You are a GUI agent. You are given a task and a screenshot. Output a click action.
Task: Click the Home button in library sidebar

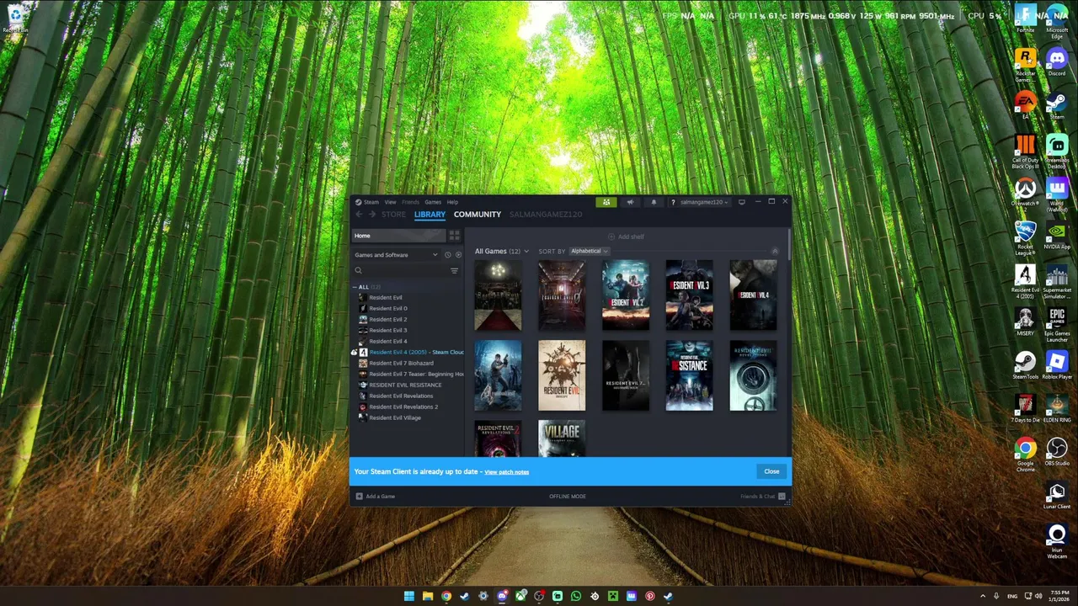click(x=399, y=236)
